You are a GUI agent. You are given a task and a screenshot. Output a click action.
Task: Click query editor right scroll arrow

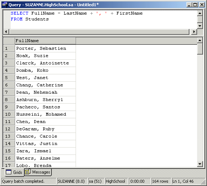tap(194, 31)
